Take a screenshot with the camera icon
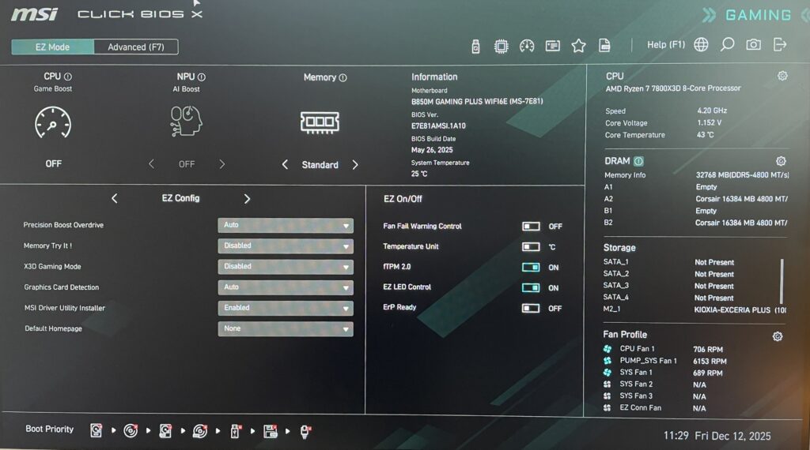810x450 pixels. pyautogui.click(x=753, y=45)
